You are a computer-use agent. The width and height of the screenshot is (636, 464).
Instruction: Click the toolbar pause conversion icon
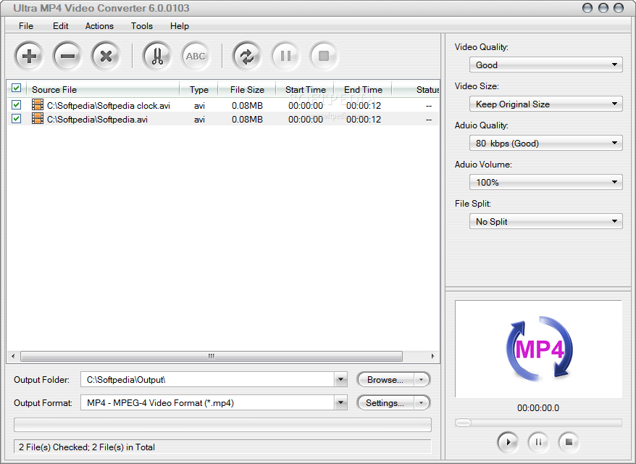pos(285,56)
